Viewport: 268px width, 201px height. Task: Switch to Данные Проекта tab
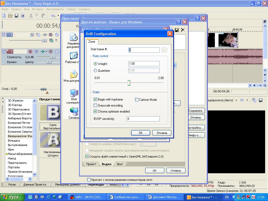(x=35, y=185)
